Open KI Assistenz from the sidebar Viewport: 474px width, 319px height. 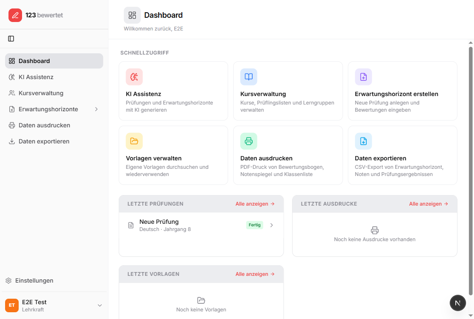(54, 77)
